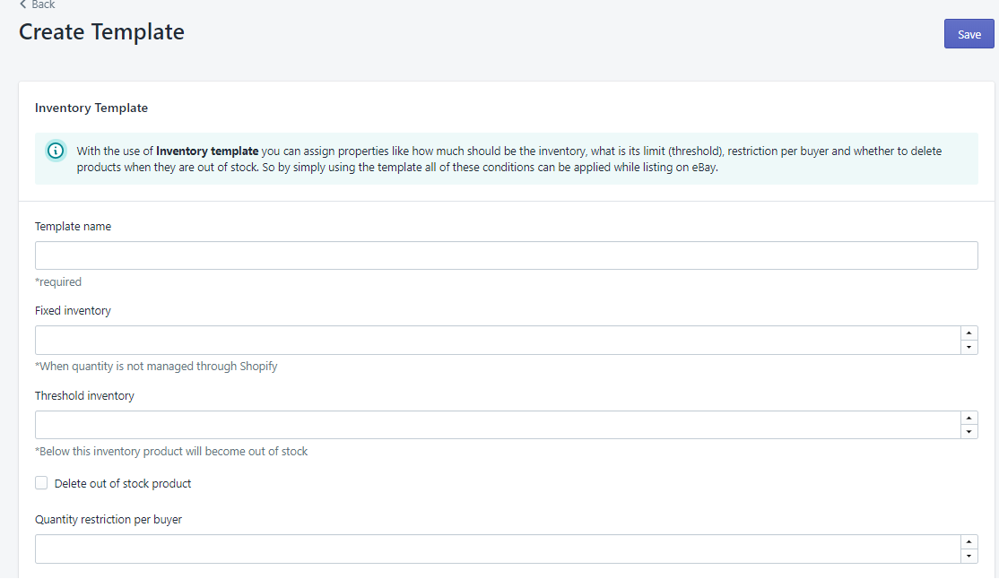This screenshot has width=999, height=579.
Task: Click the "Fixed inventory" field label
Action: point(73,311)
